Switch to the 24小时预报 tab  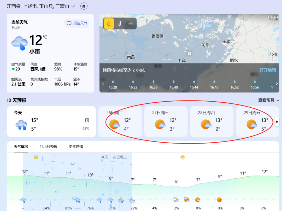click(x=48, y=147)
